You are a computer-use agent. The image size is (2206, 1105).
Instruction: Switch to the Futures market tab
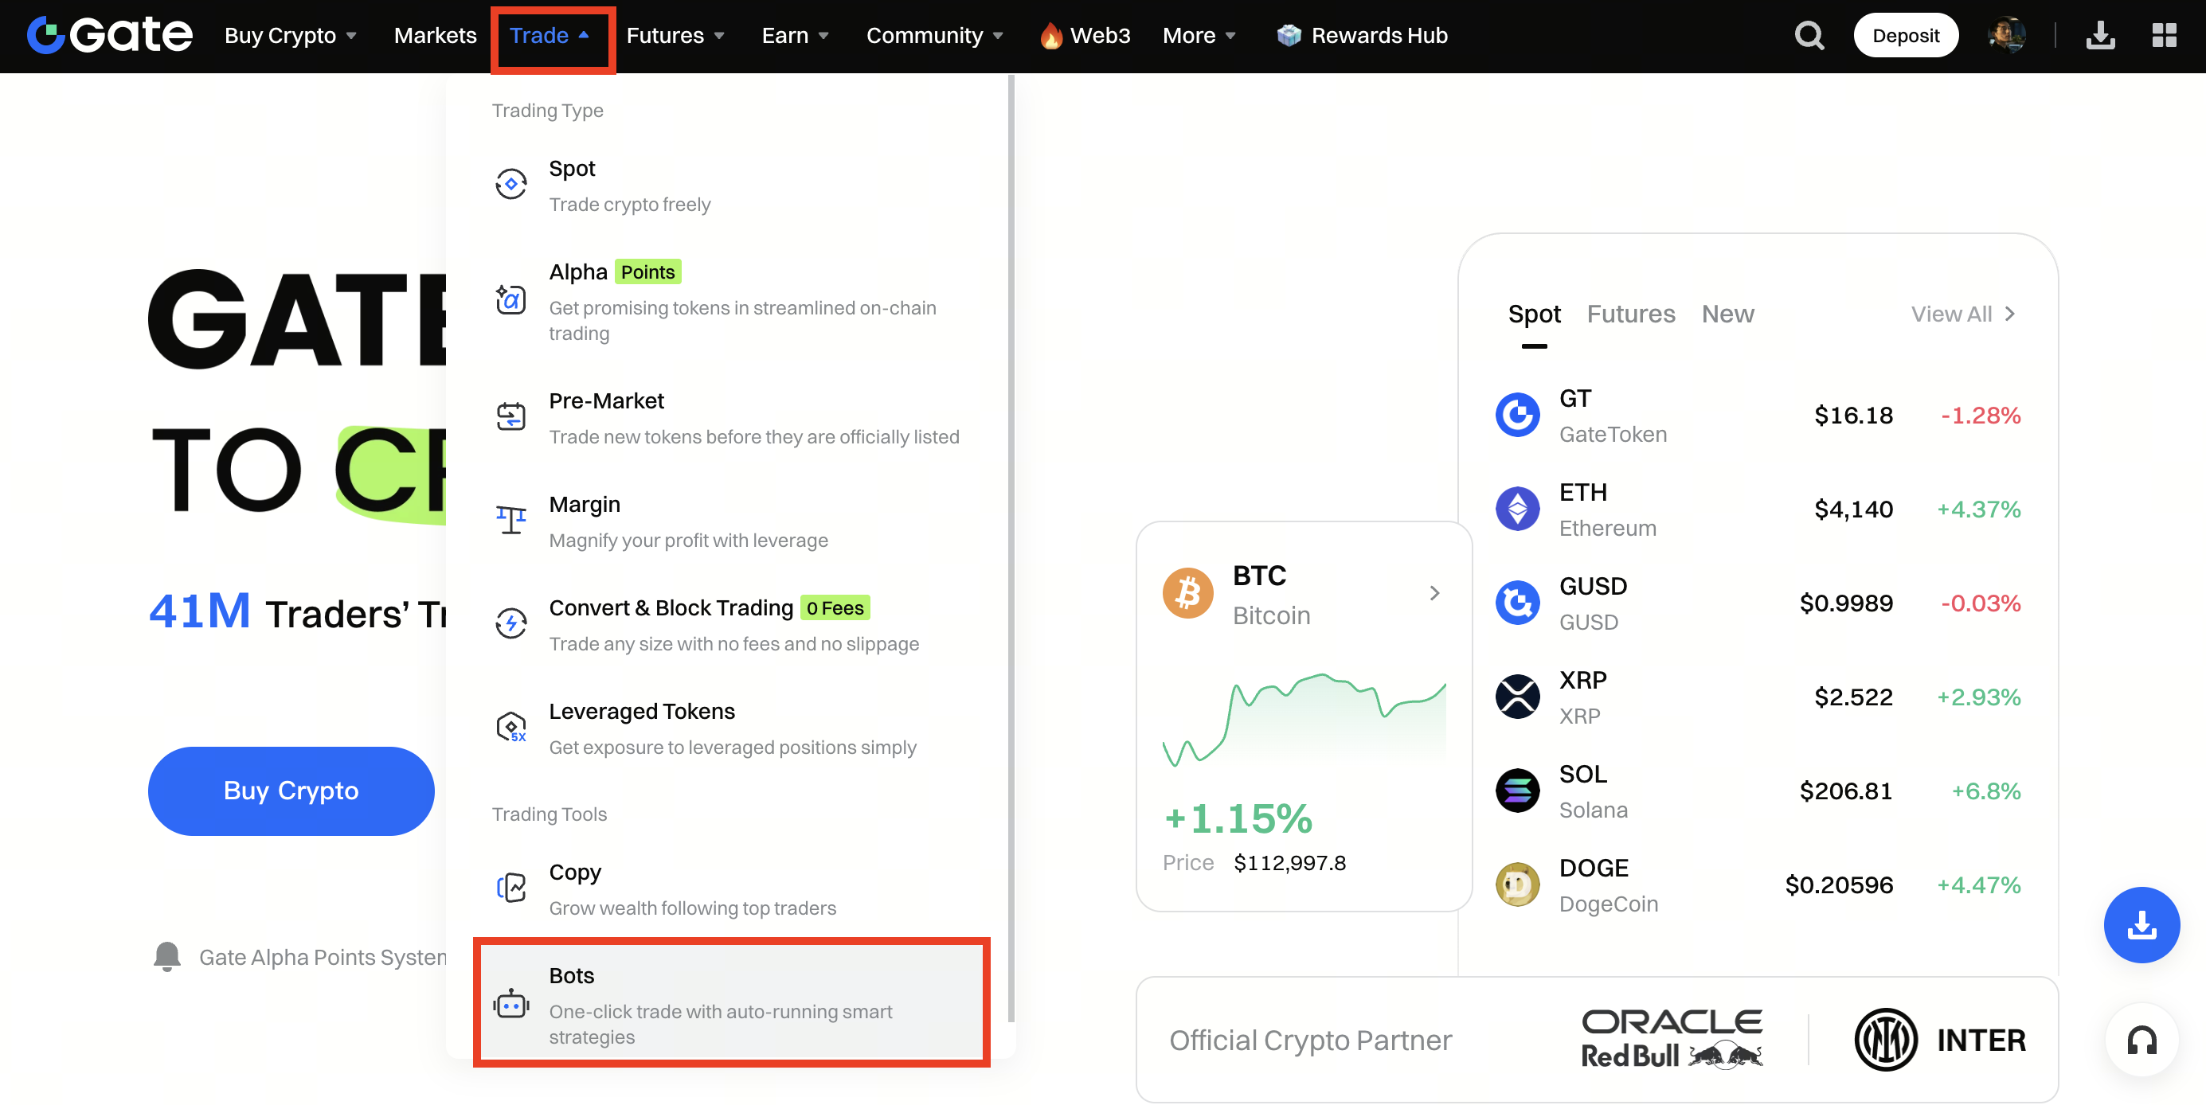coord(1630,314)
